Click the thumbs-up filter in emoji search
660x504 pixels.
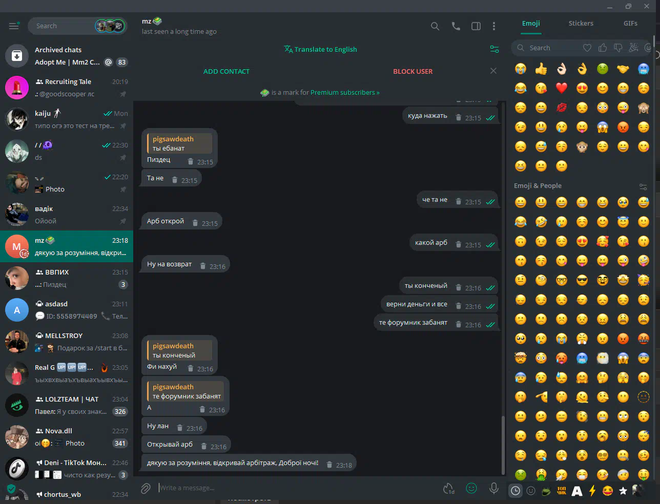pyautogui.click(x=603, y=48)
